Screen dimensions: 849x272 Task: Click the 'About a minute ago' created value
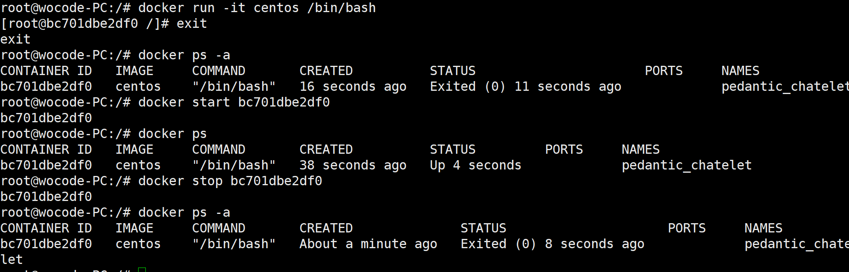pos(368,244)
